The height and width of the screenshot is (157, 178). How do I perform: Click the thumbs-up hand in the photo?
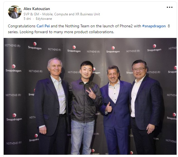click(109, 107)
